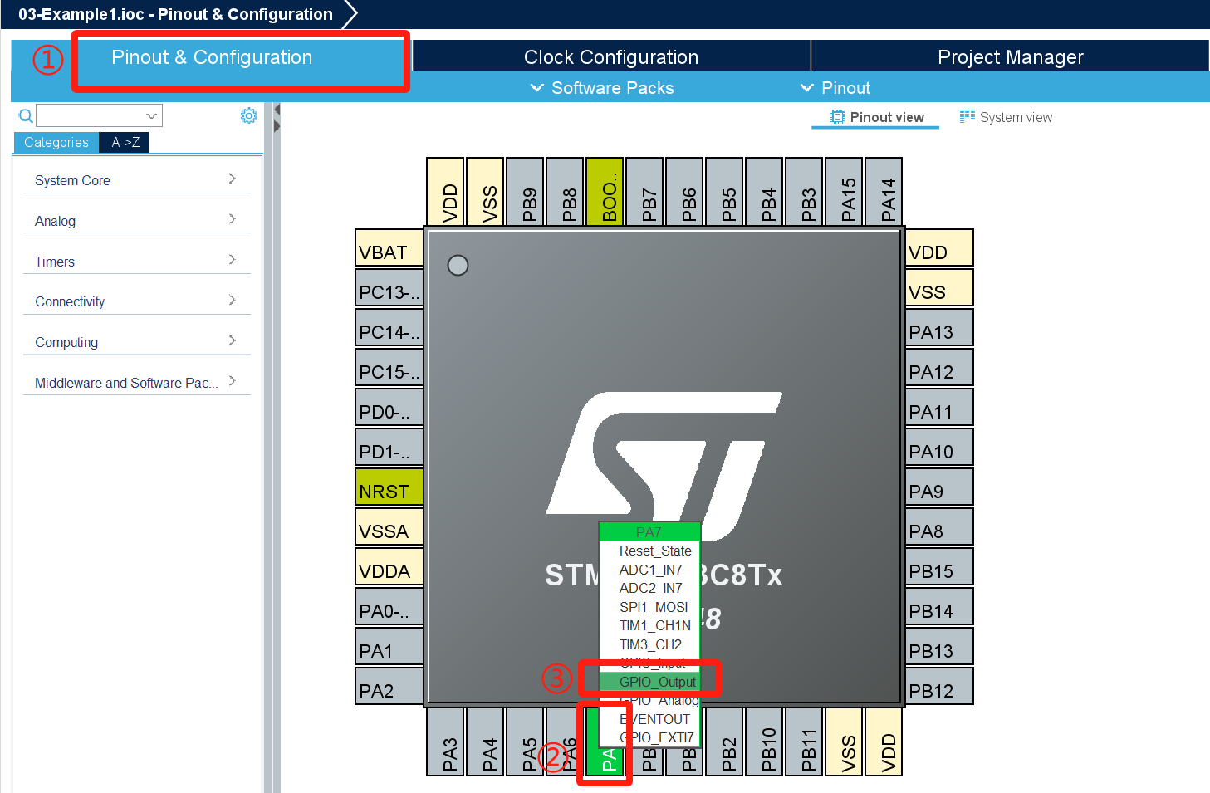Image resolution: width=1210 pixels, height=793 pixels.
Task: Select the Categories tab
Action: [x=56, y=143]
